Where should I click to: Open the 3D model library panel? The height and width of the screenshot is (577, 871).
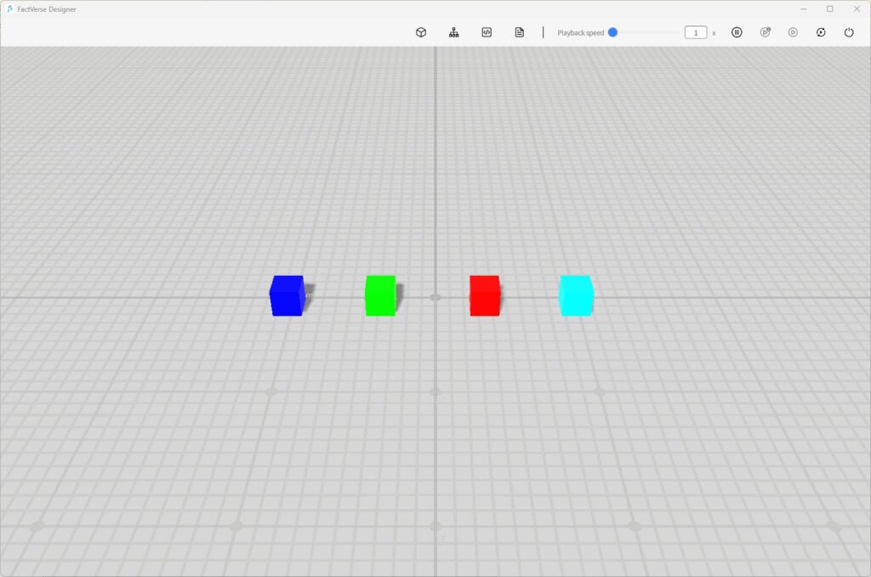point(420,31)
